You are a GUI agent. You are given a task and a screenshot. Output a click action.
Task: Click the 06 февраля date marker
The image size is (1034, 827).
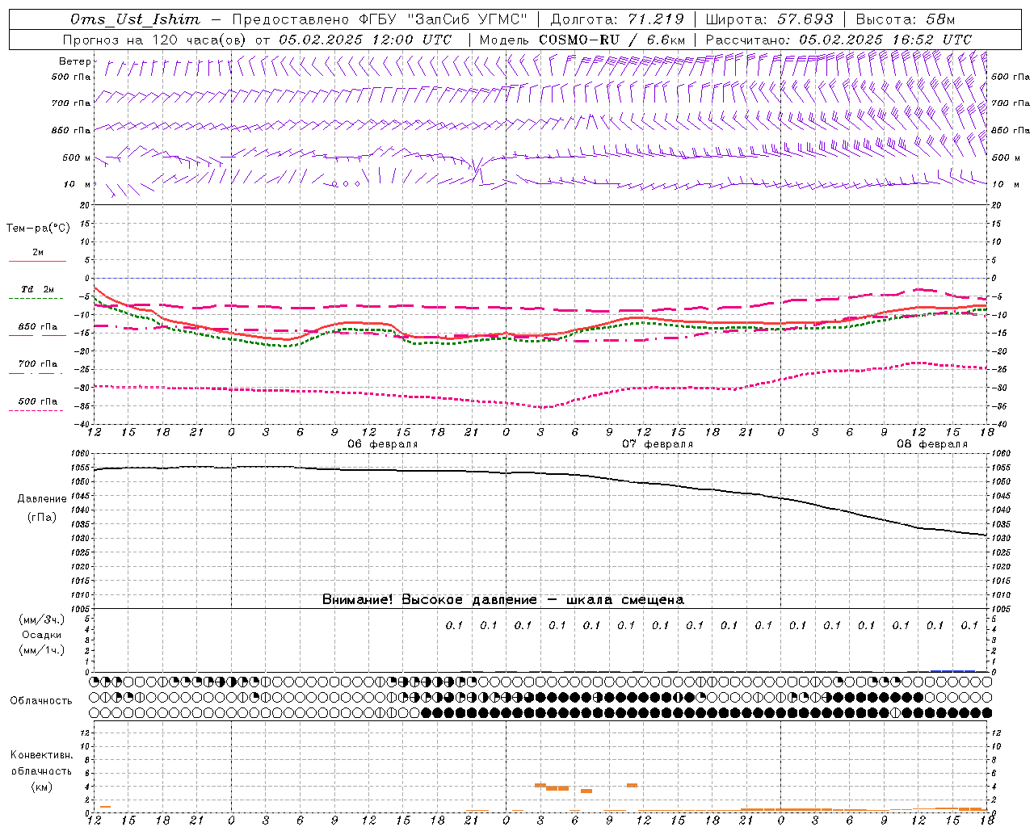(x=383, y=444)
